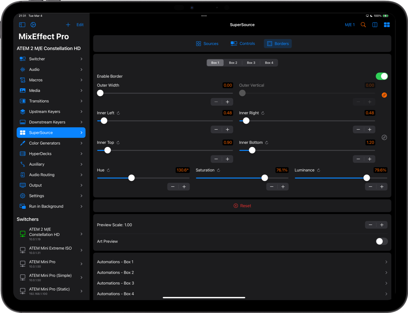Click the Output monitor icon
Screen dimensions: 408x313
click(23, 185)
